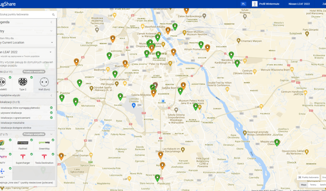Click 'Przełącz wszystkie' for plugs
This screenshot has height=191, width=326.
click(x=34, y=72)
